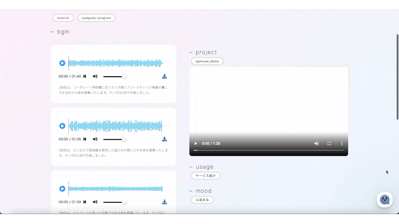The image size is (399, 224).
Task: Mute the second track's speaker icon
Action: point(95,139)
